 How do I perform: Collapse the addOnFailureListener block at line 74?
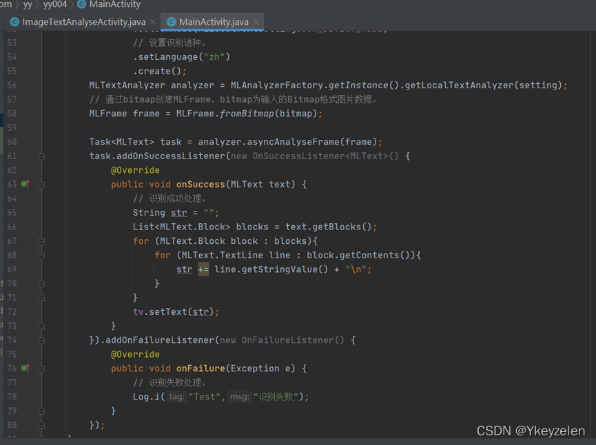[x=42, y=340]
